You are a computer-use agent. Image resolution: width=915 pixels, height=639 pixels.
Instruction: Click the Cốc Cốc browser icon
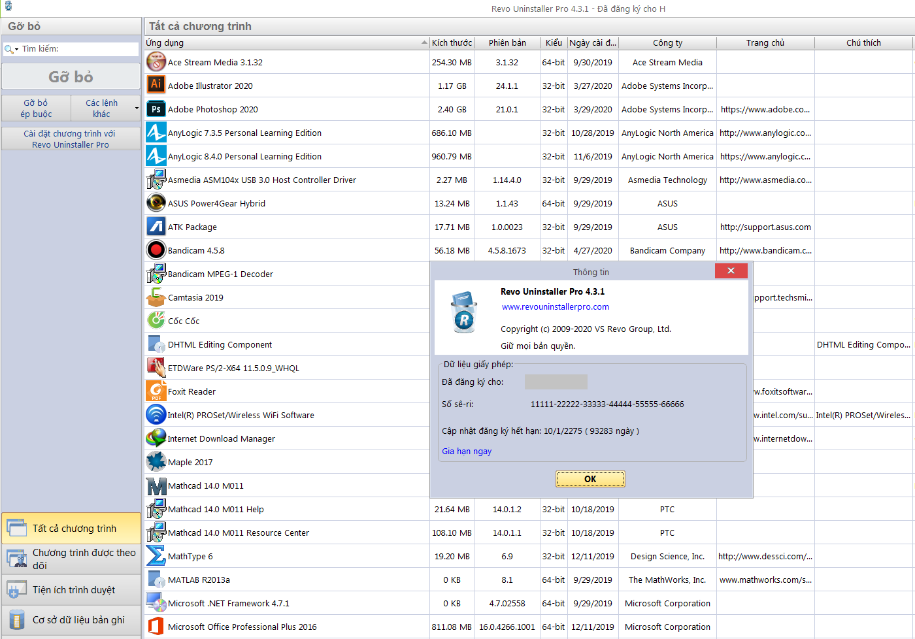156,320
